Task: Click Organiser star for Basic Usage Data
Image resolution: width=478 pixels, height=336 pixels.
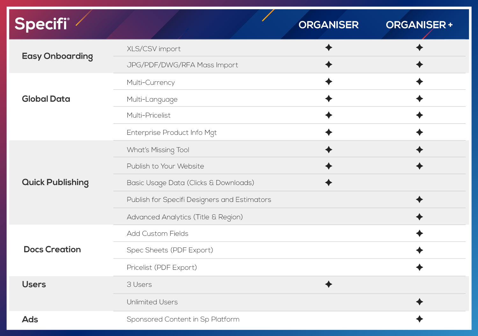Action: point(329,183)
